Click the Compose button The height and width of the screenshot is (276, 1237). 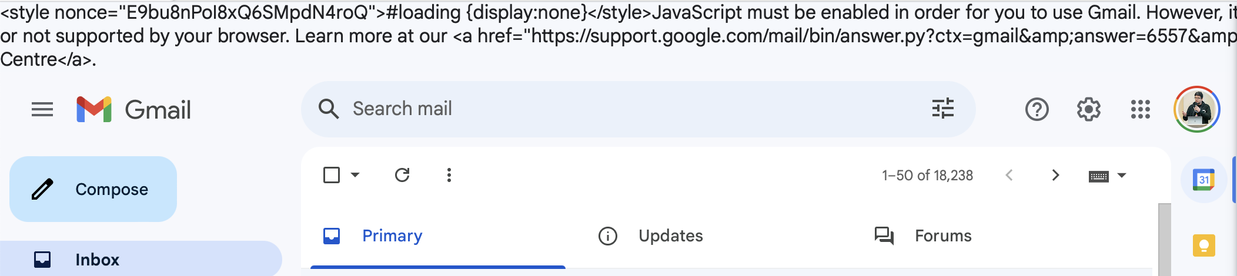93,189
